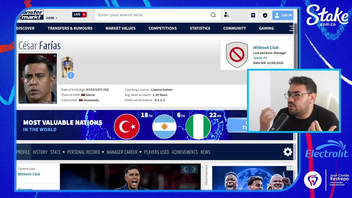The width and height of the screenshot is (352, 198).
Task: Select the PROFILE tab
Action: click(23, 152)
